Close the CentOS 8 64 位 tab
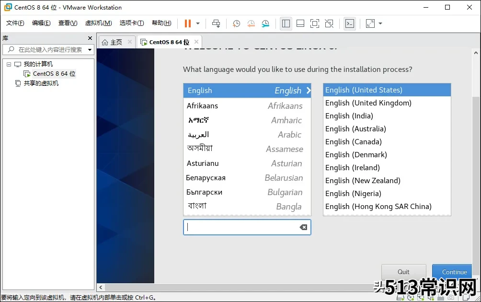This screenshot has width=481, height=302. click(x=196, y=42)
